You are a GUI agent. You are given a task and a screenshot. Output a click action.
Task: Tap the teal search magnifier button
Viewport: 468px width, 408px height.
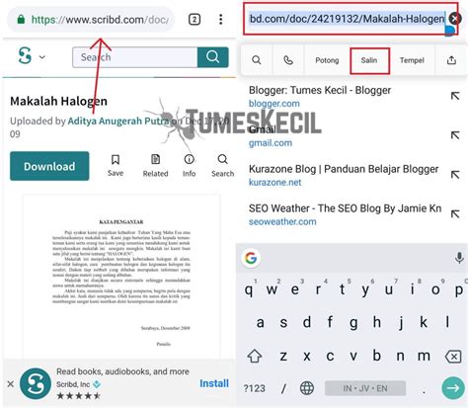[213, 57]
